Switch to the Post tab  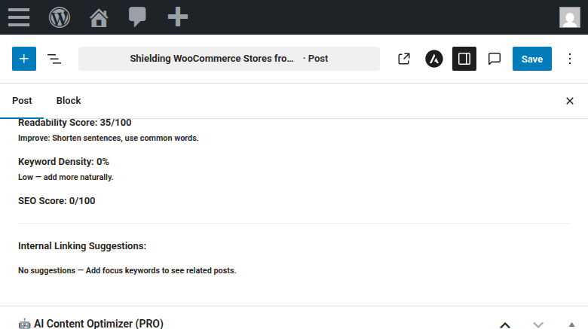pos(22,101)
